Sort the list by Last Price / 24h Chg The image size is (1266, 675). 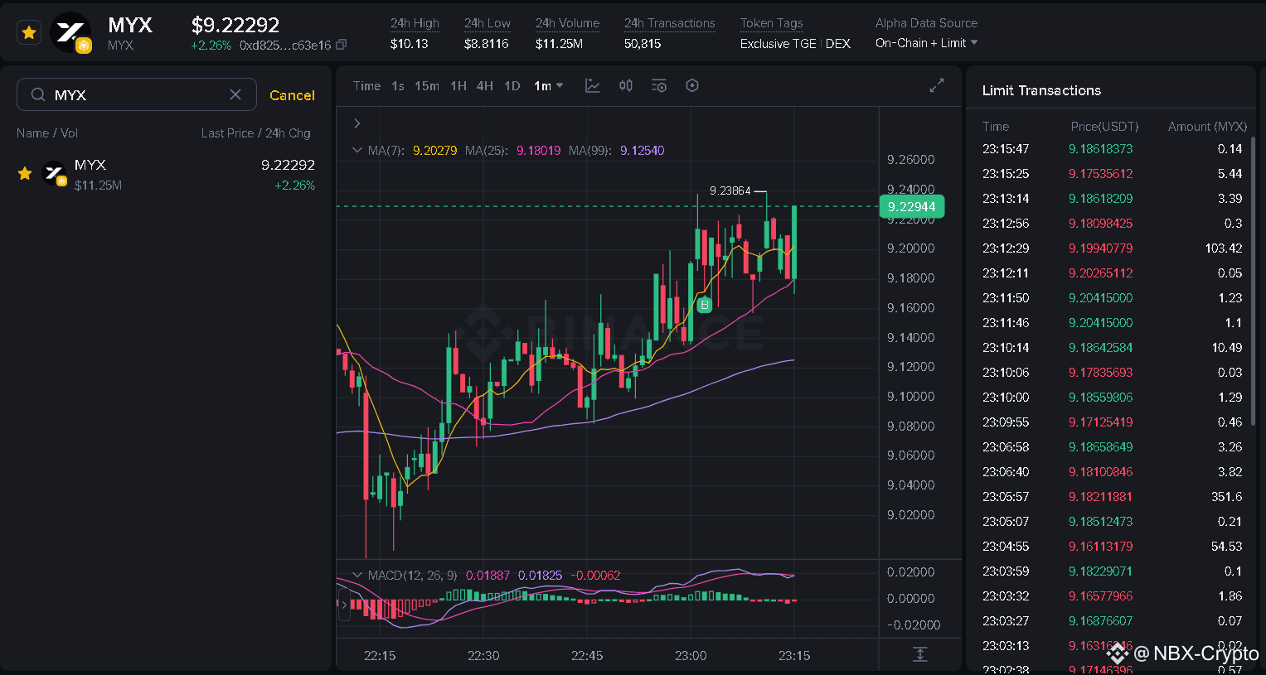coord(255,133)
